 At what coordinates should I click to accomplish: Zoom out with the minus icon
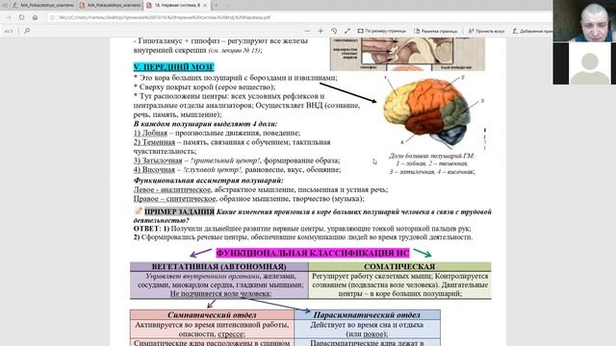tap(307, 31)
